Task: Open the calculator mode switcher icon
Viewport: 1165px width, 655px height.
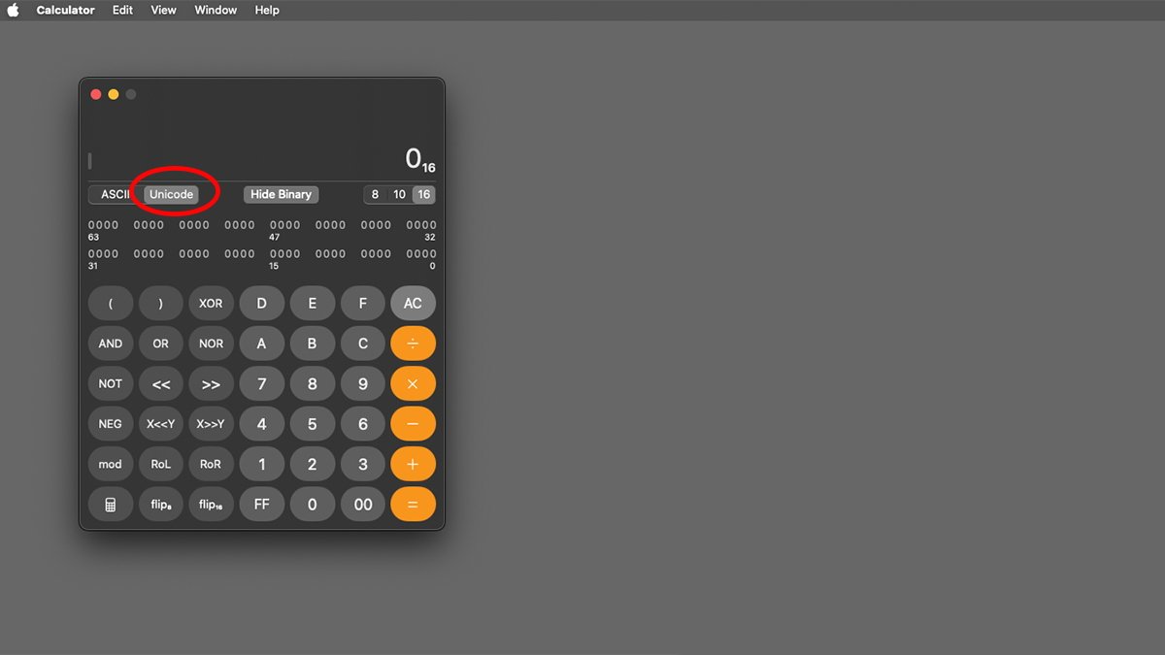Action: pos(111,505)
